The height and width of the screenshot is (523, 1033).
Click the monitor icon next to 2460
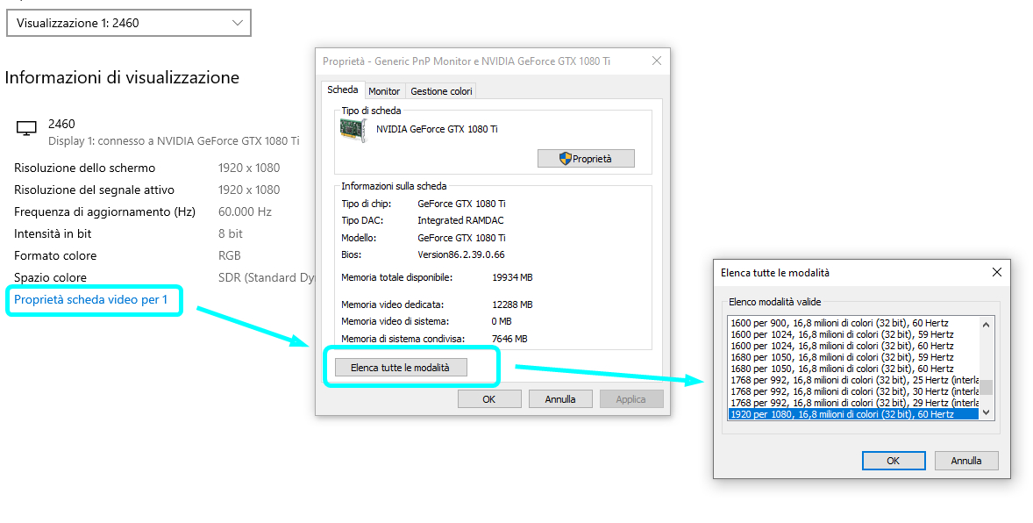(x=26, y=128)
